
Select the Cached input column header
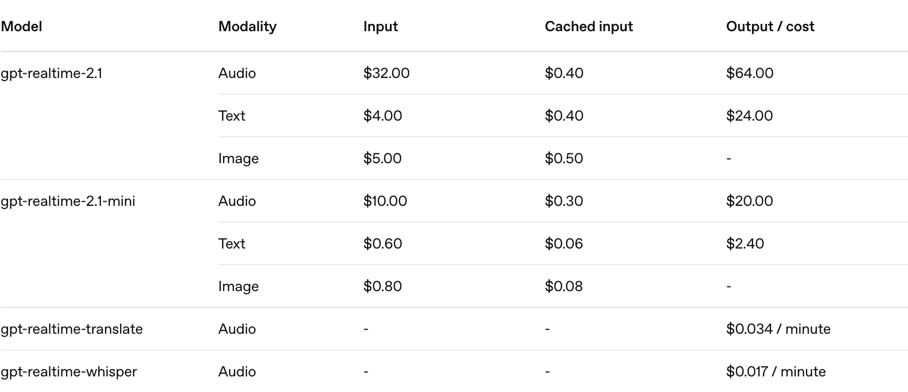click(589, 27)
